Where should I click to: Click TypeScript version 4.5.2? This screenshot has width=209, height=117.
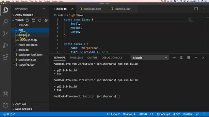176,114
